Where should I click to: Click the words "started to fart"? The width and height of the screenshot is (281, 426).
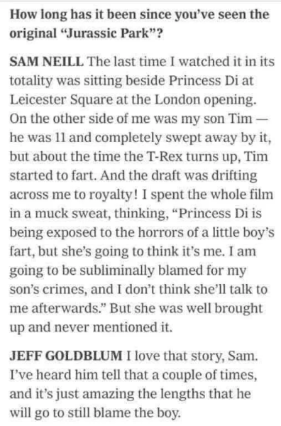pyautogui.click(x=53, y=176)
